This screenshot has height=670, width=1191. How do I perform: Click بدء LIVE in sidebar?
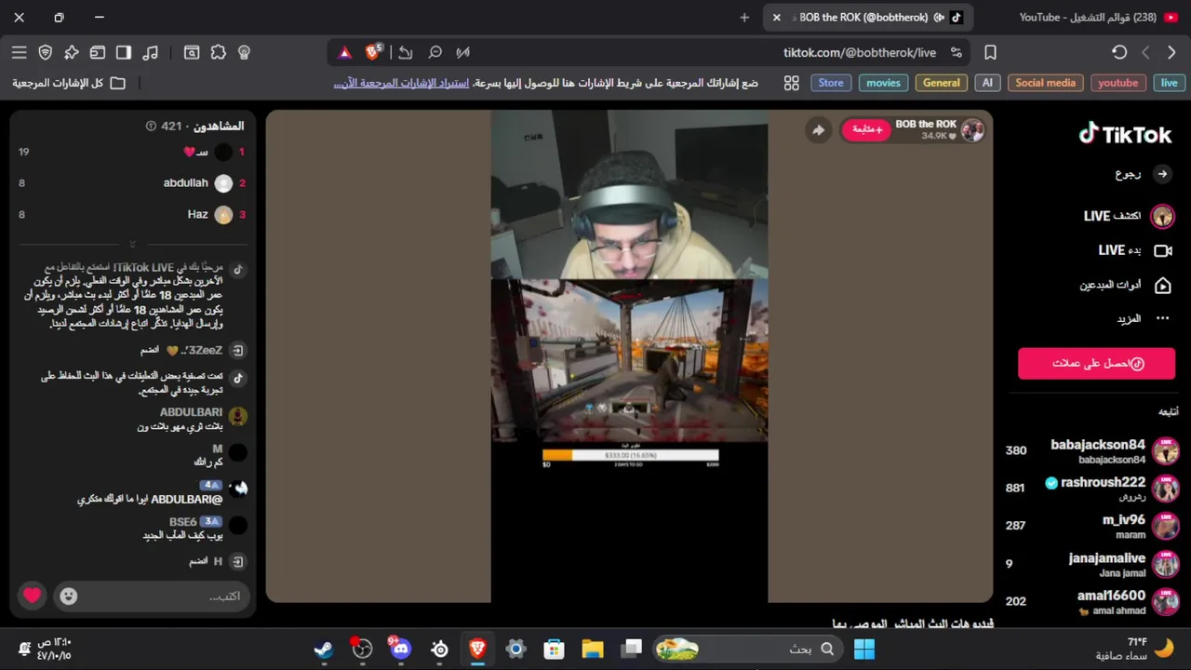[1134, 250]
